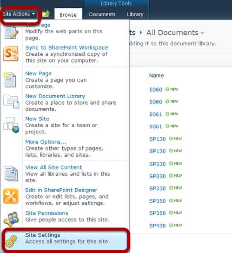Click the SharePoint Designer tools icon
The width and height of the screenshot is (232, 253).
tap(11, 197)
